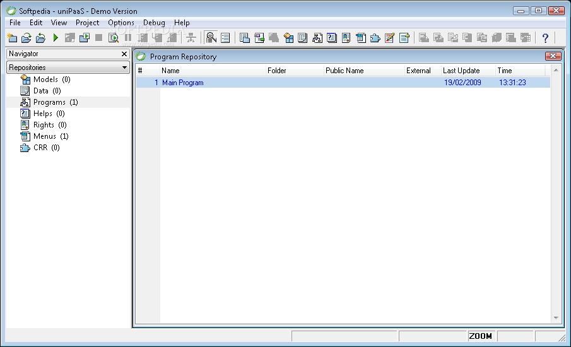
Task: Open the Project menu
Action: click(88, 23)
